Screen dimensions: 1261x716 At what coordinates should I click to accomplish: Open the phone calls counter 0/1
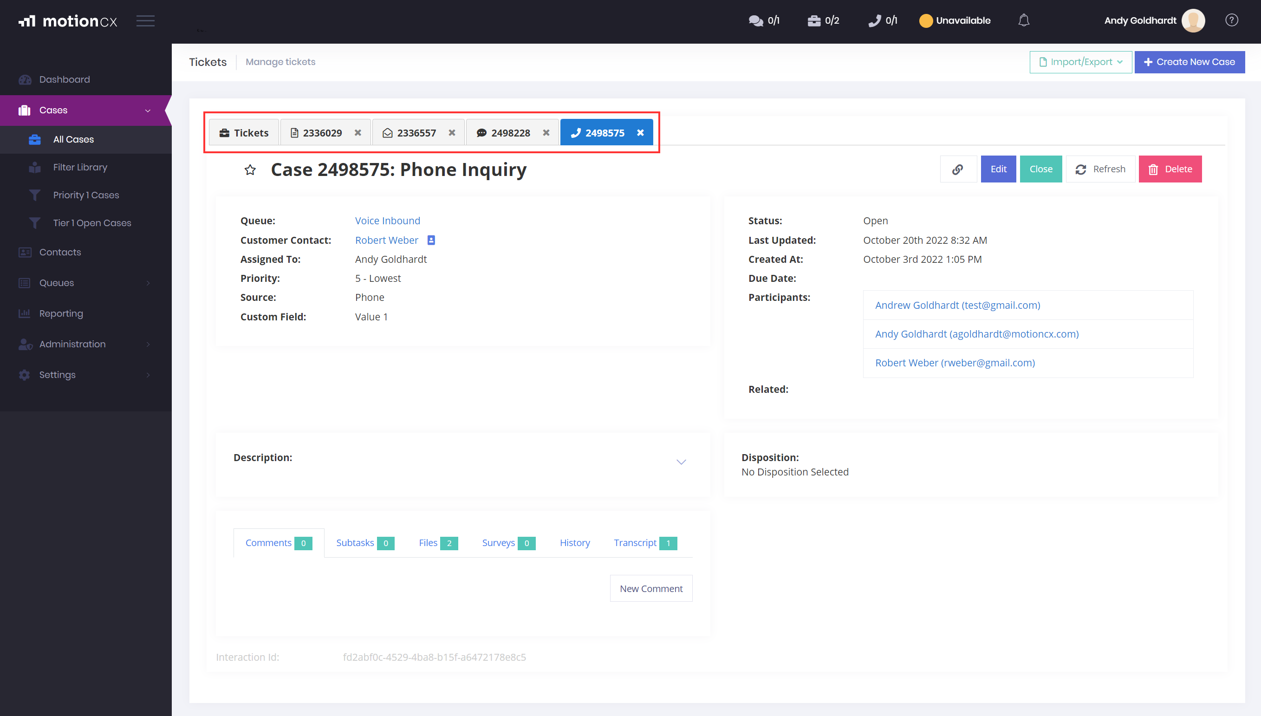tap(883, 20)
